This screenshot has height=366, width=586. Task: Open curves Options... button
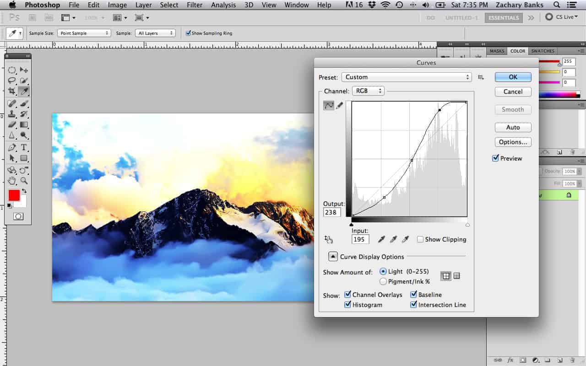tap(513, 142)
